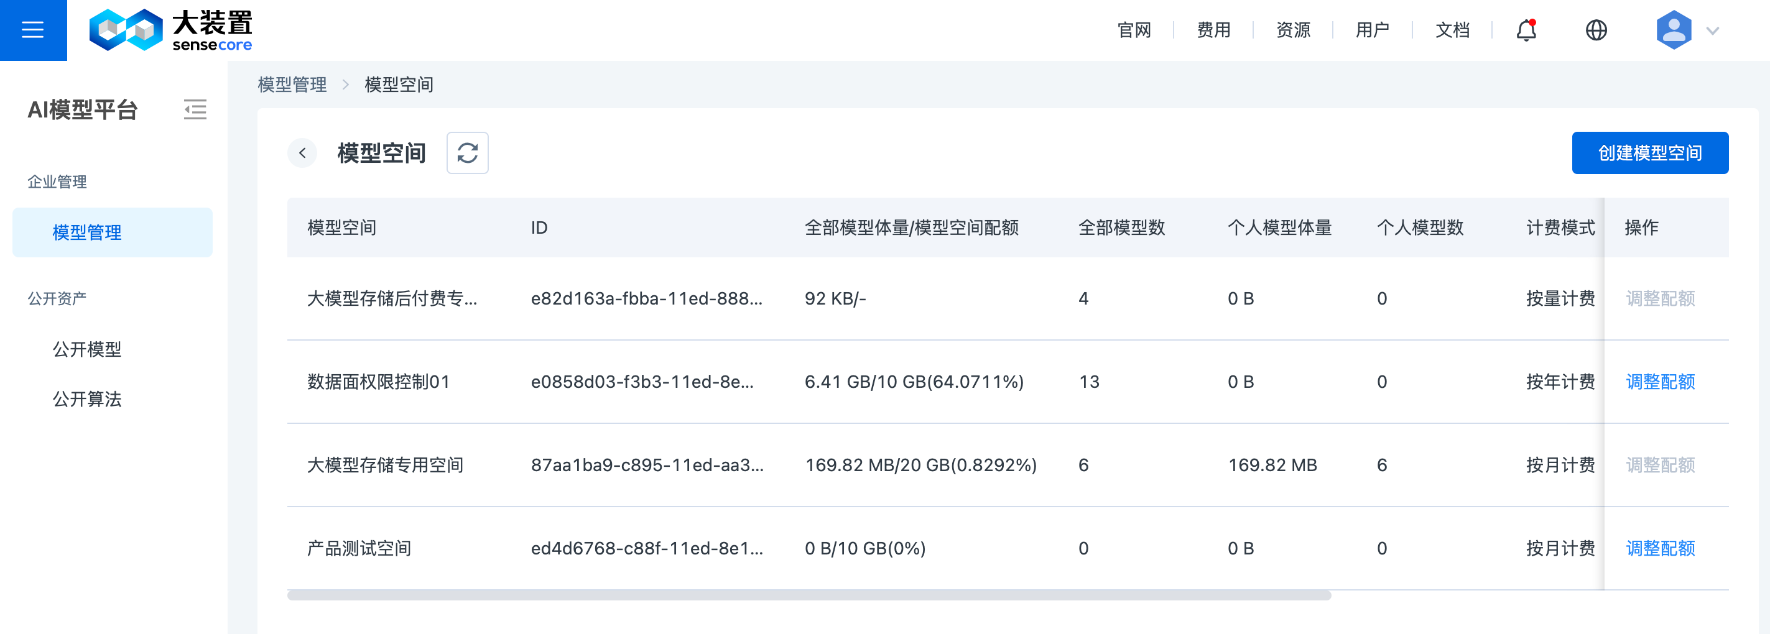Expand the account dropdown arrow

point(1712,31)
